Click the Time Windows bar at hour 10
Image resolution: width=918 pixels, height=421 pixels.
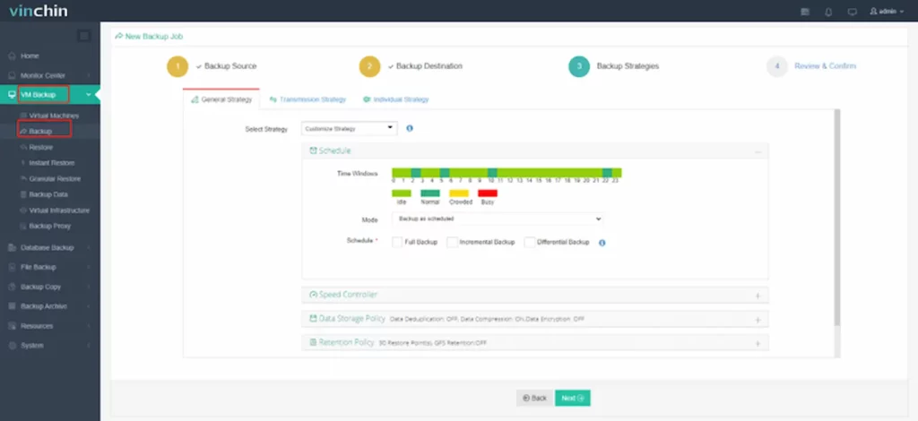pos(492,173)
